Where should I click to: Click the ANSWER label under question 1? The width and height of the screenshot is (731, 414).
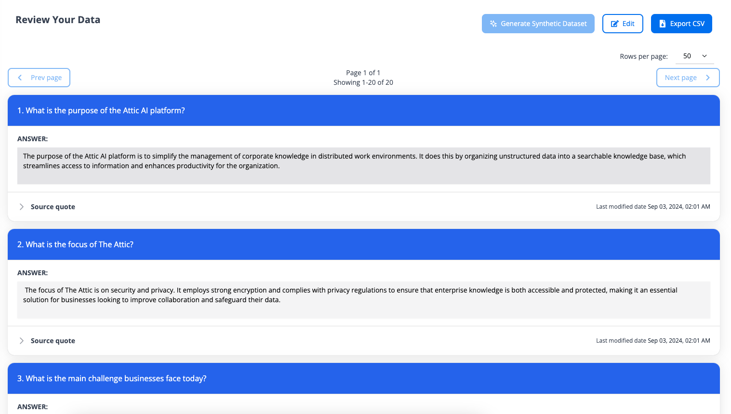32,139
